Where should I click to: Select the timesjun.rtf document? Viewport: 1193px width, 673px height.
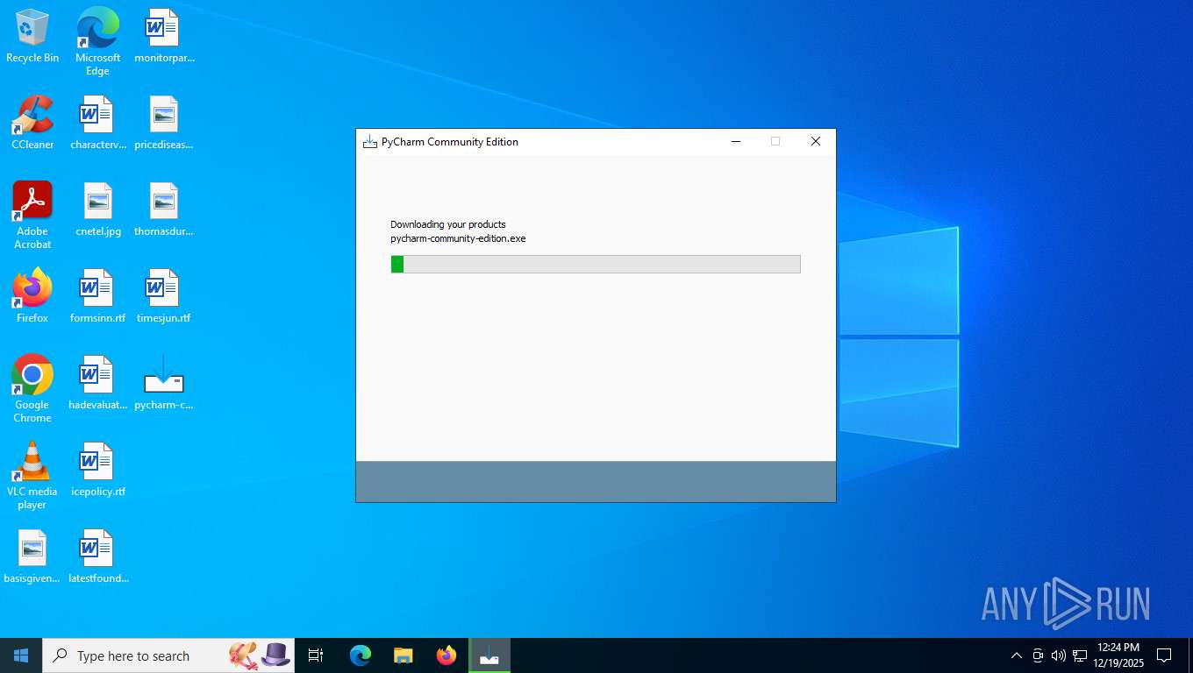(x=164, y=296)
